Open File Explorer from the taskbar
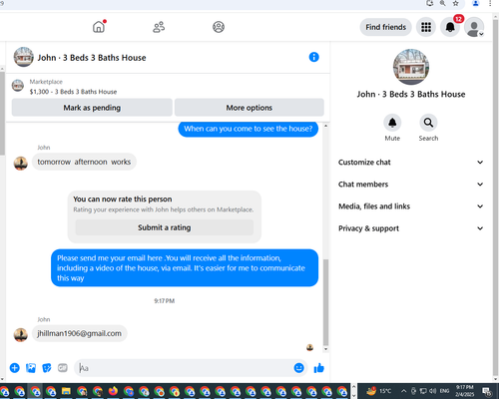The width and height of the screenshot is (499, 399). pos(66,391)
